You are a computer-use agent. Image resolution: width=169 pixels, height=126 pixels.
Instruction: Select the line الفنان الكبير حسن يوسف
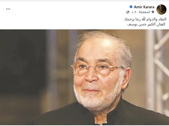[x=146, y=24]
